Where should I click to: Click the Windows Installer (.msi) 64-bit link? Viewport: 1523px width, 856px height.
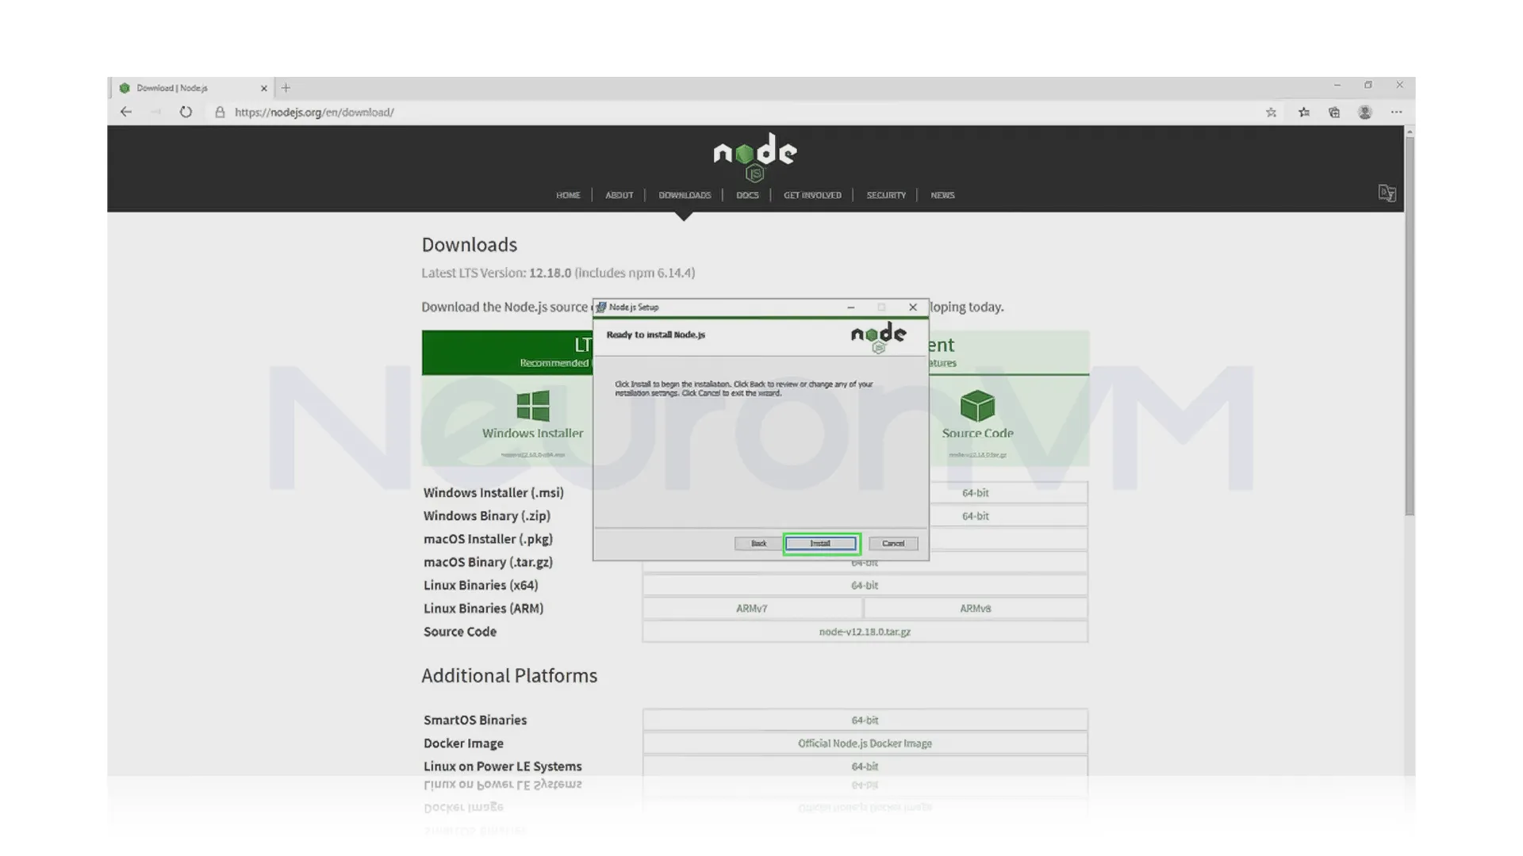(975, 493)
